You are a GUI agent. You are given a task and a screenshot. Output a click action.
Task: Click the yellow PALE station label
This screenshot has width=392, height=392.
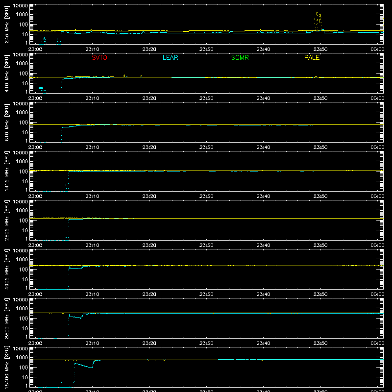(x=312, y=57)
